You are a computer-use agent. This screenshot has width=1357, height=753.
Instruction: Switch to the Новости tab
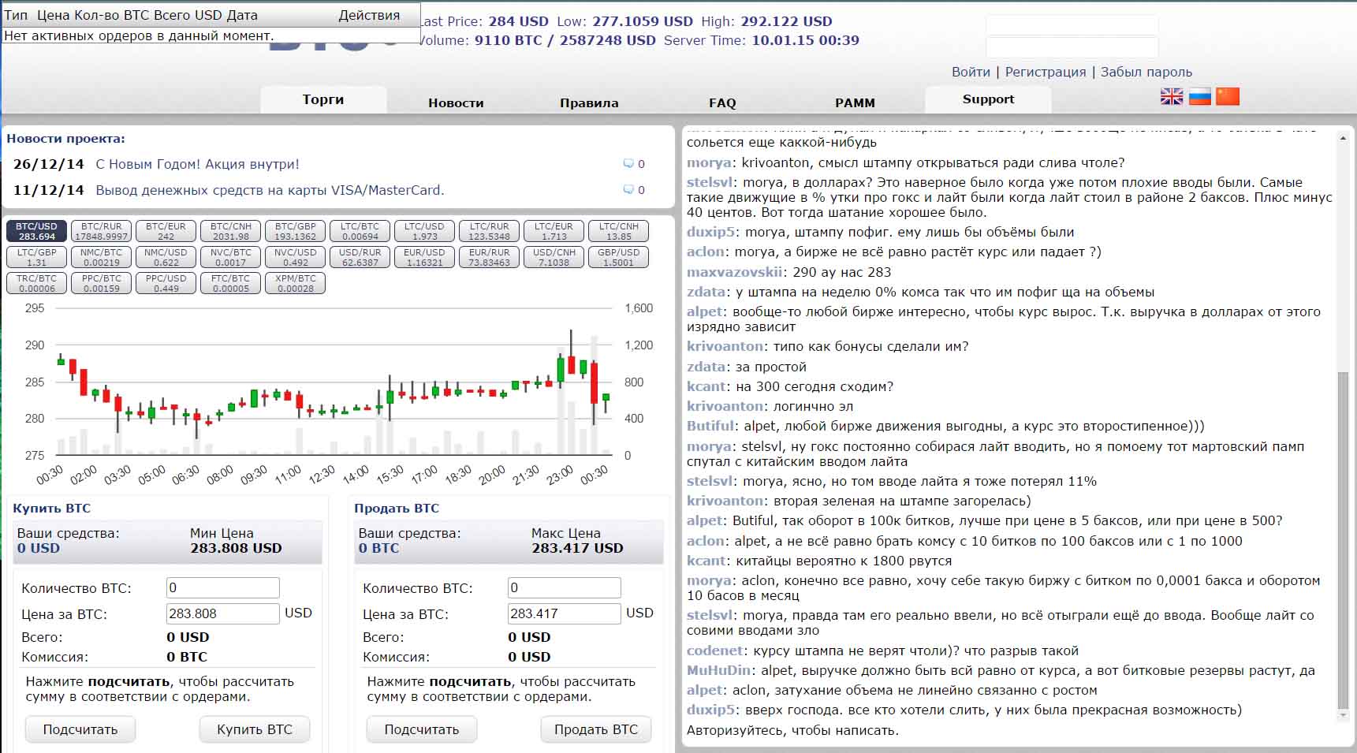[456, 103]
